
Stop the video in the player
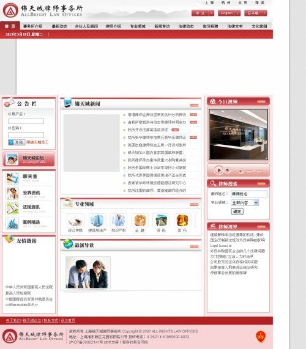tap(227, 170)
